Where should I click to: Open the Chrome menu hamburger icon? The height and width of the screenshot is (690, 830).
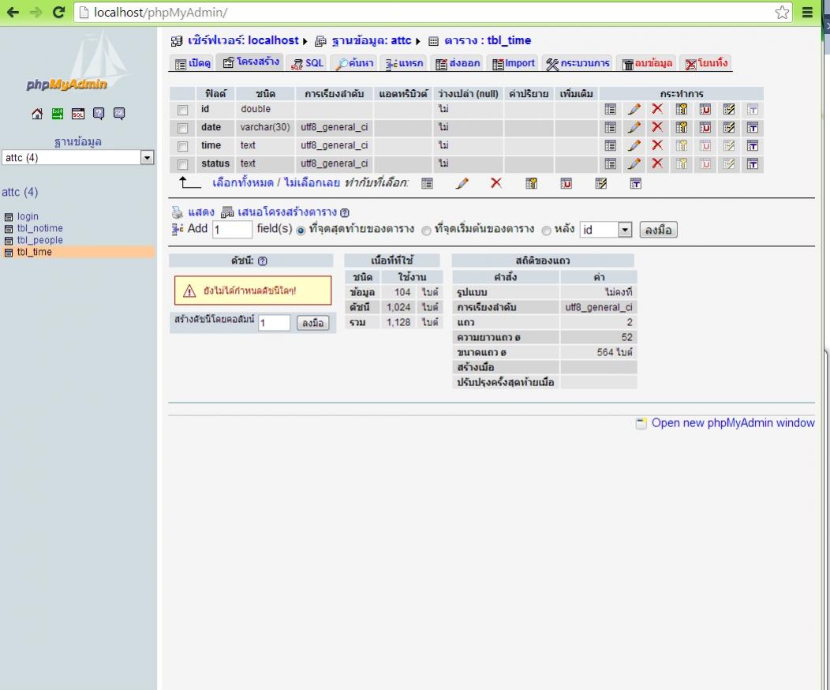(x=807, y=12)
